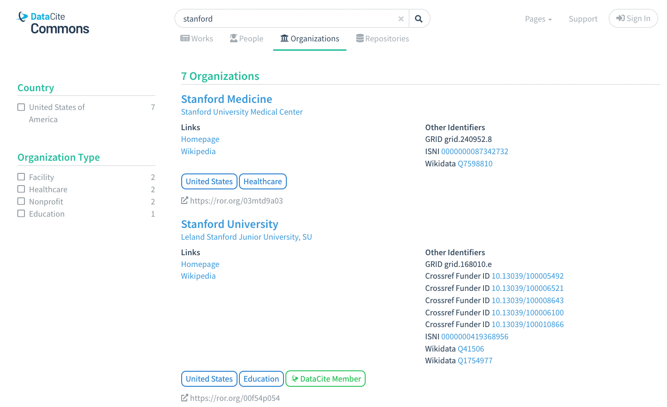Screen dimensions: 667x407
Task: Open Crossref Funder ID 10.13039/100006100
Action: tap(528, 313)
